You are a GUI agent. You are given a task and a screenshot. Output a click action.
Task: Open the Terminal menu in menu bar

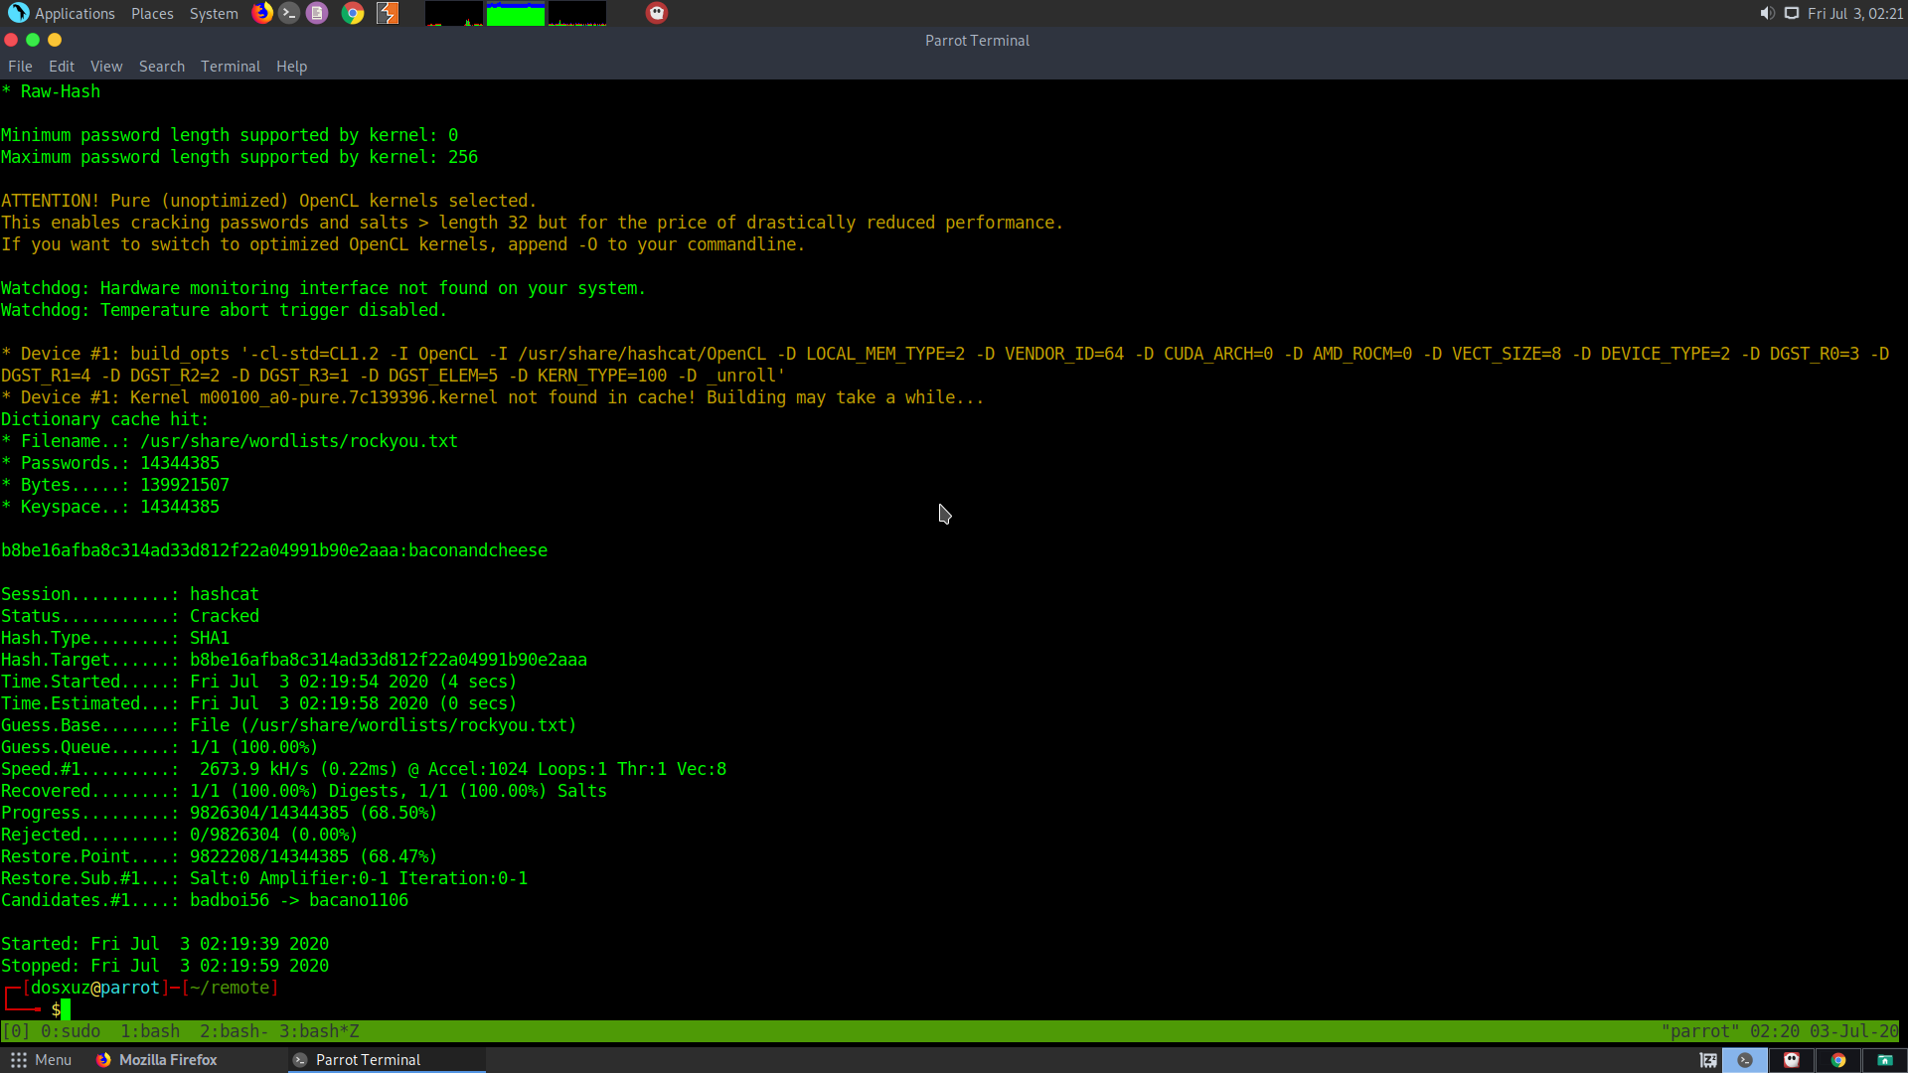[230, 67]
